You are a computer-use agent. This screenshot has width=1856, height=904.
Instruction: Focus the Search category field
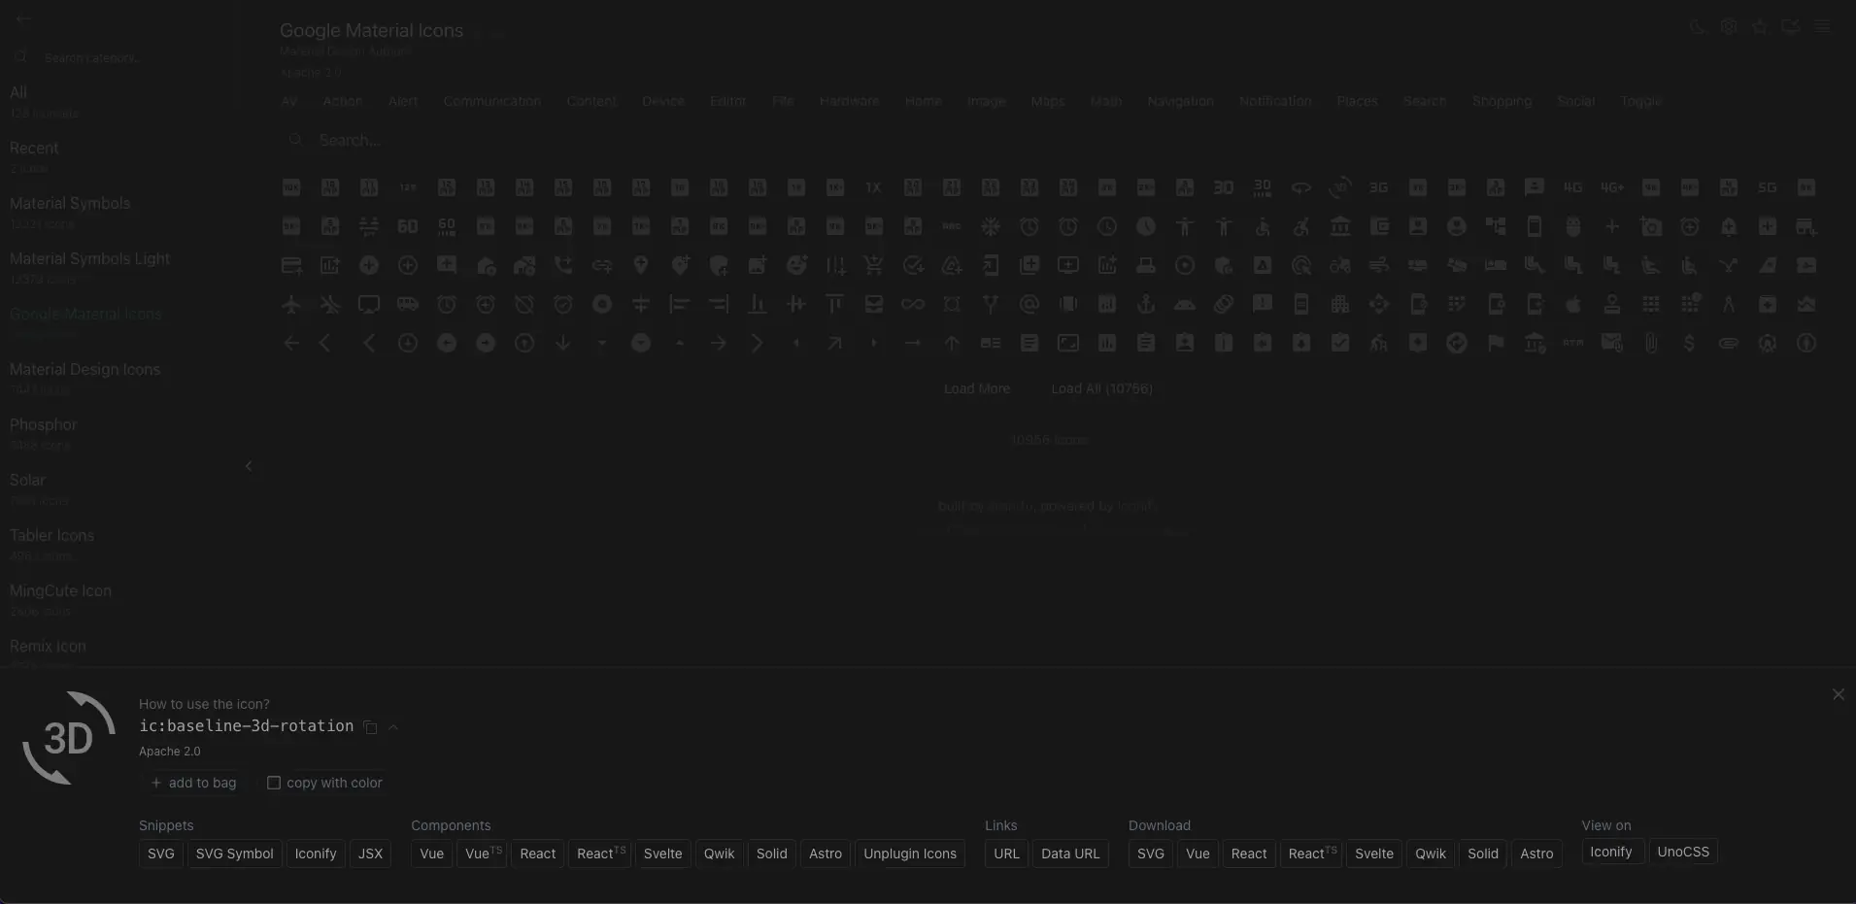click(x=121, y=58)
